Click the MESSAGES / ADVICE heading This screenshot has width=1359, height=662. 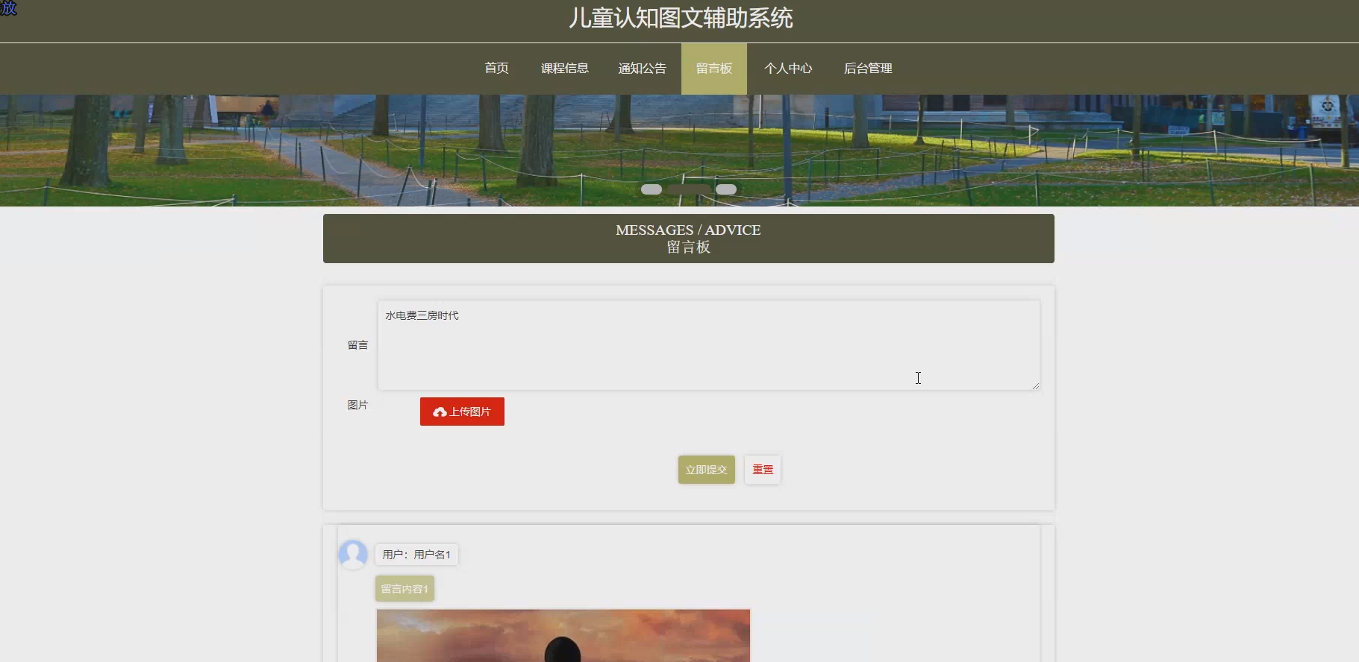688,230
